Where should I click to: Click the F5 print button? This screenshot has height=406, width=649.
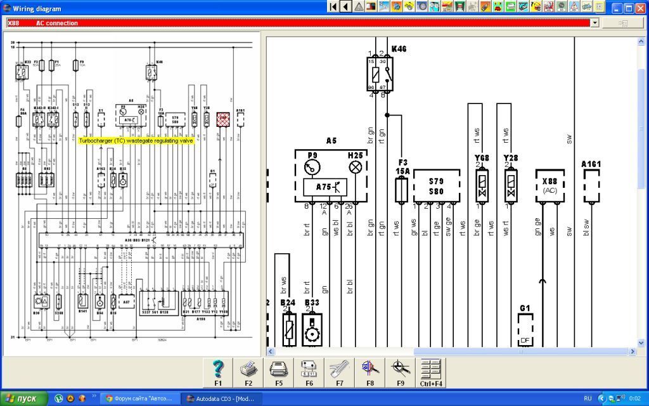[279, 372]
